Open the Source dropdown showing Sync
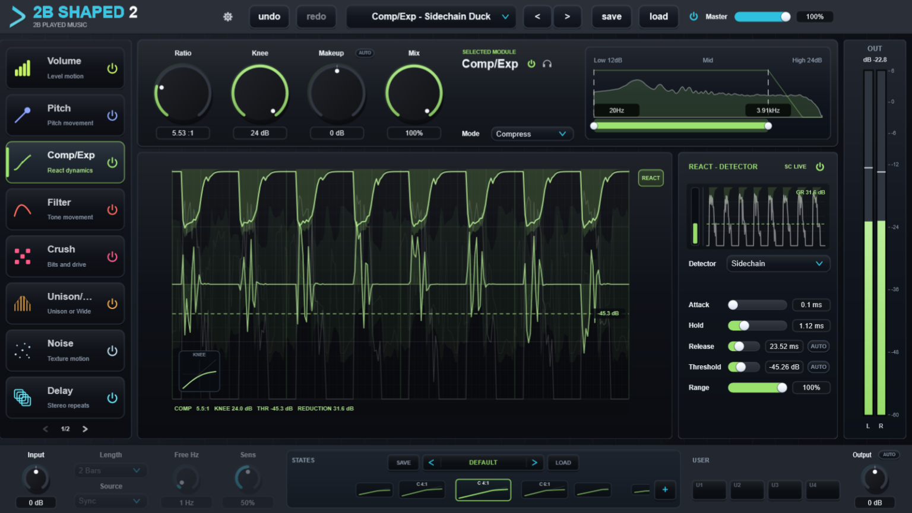912x513 pixels. click(110, 501)
